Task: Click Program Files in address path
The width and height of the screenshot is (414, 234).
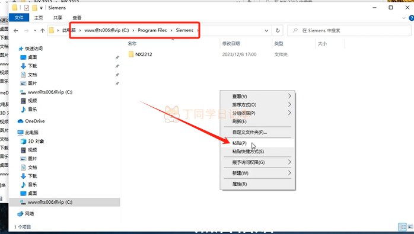Action: click(x=152, y=30)
